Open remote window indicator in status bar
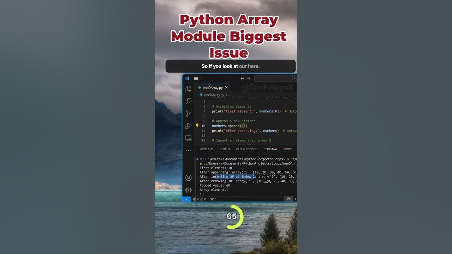 coord(187,199)
